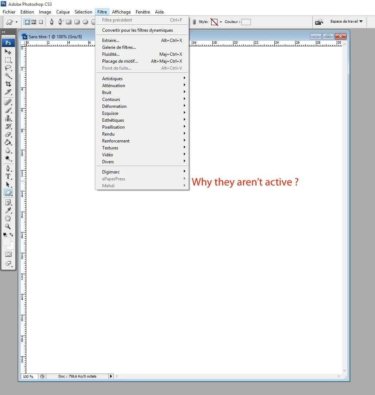
Task: Click the 100 % zoom field
Action: [29, 376]
